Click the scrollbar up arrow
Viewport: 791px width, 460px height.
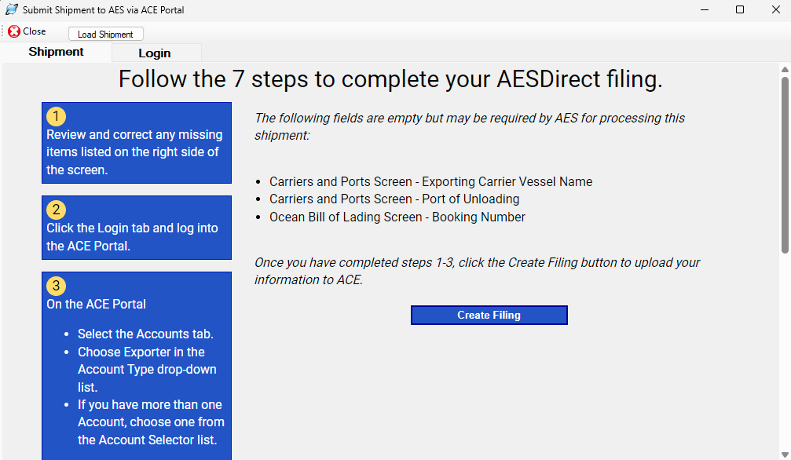click(x=784, y=69)
